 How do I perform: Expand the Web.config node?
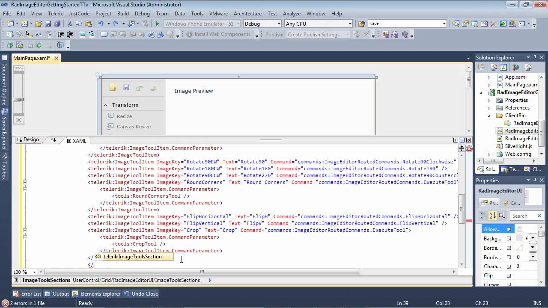click(489, 154)
